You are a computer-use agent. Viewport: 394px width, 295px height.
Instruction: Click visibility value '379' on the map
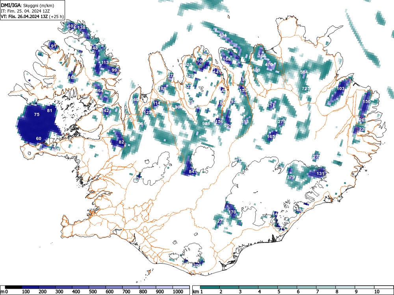click(x=291, y=177)
